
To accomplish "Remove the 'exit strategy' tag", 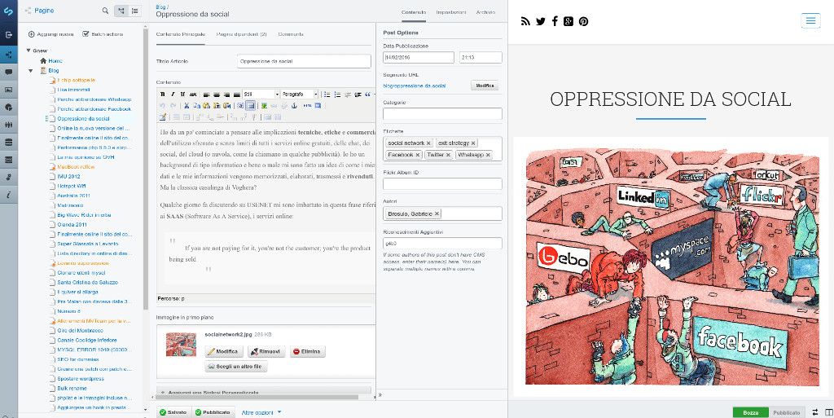I will coord(473,143).
